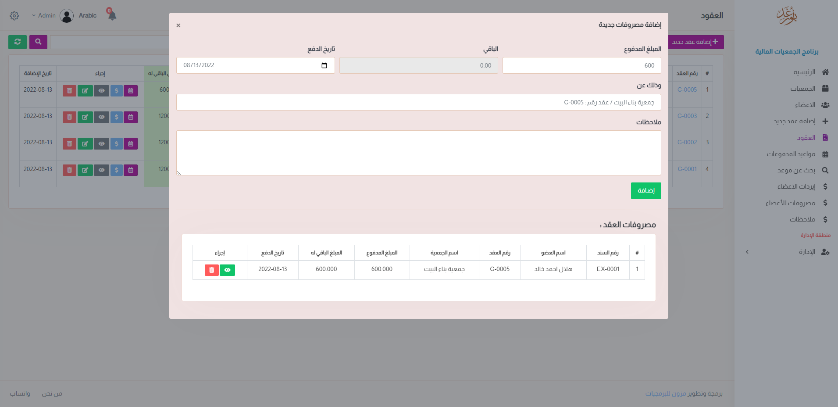The height and width of the screenshot is (407, 838).
Task: Click the green view icon for expense EX-0001
Action: (227, 270)
